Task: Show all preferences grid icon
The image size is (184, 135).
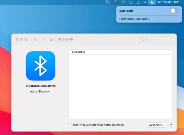Action: pyautogui.click(x=52, y=39)
